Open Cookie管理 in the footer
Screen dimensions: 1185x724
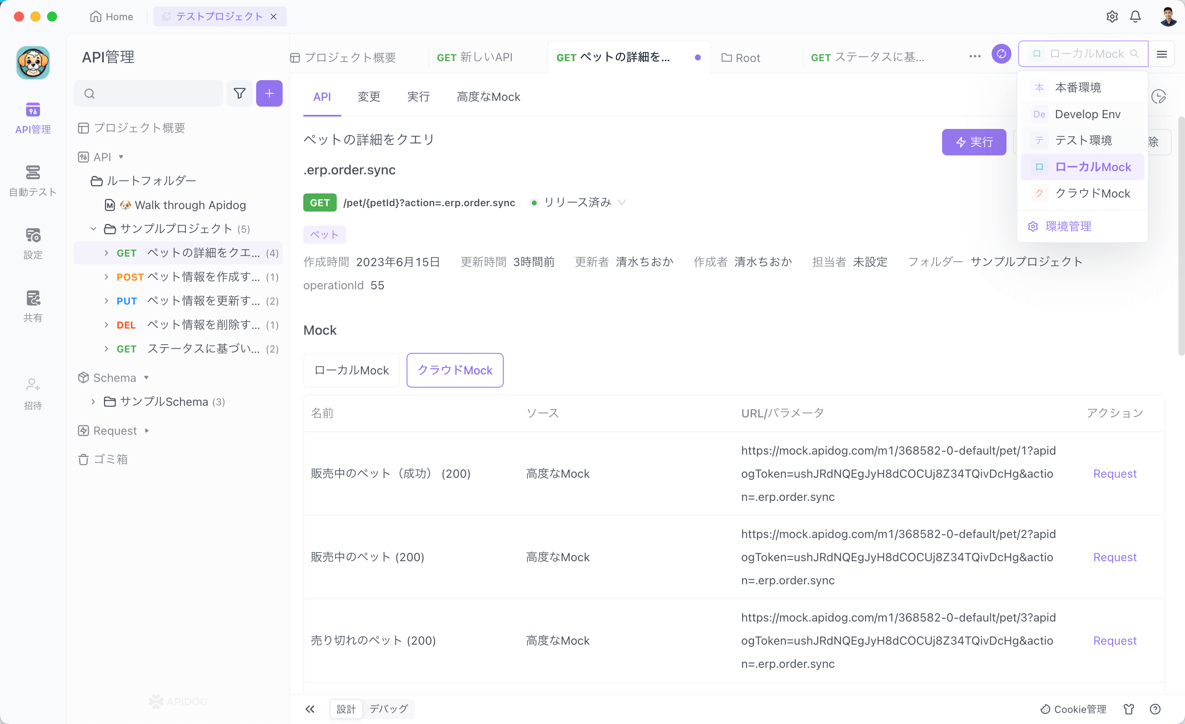point(1073,709)
